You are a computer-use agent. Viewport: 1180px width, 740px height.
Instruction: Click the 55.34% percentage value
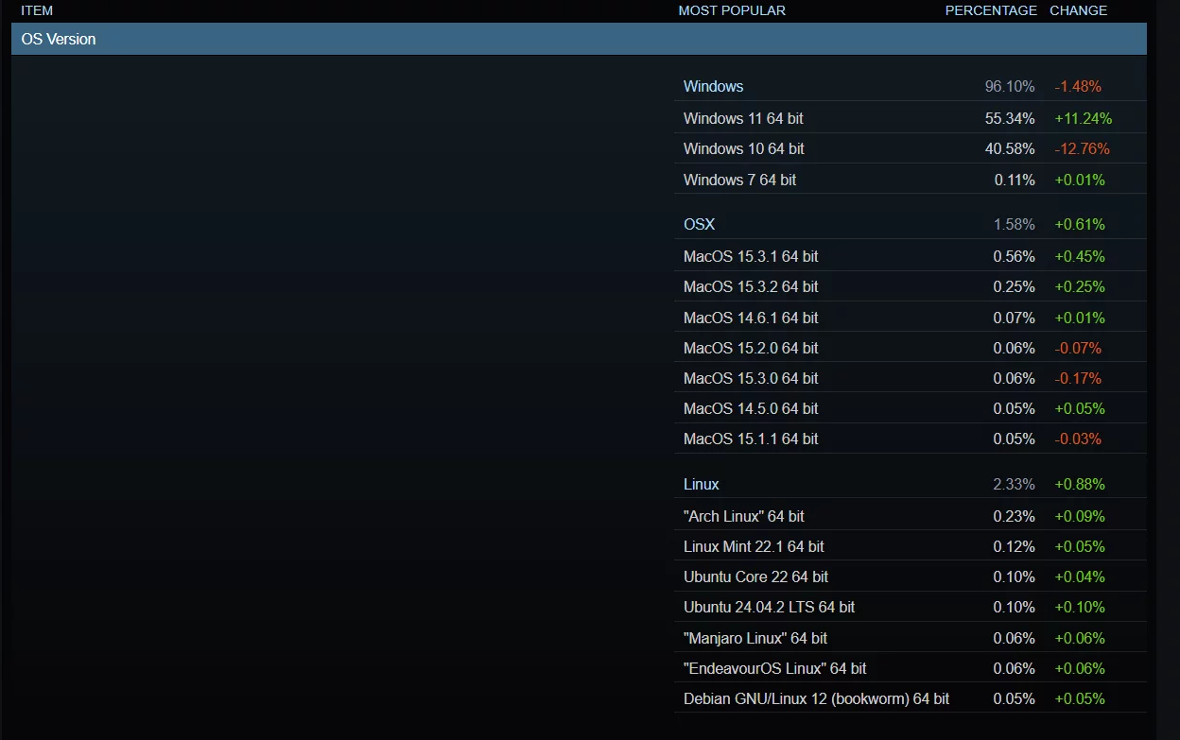tap(1010, 118)
